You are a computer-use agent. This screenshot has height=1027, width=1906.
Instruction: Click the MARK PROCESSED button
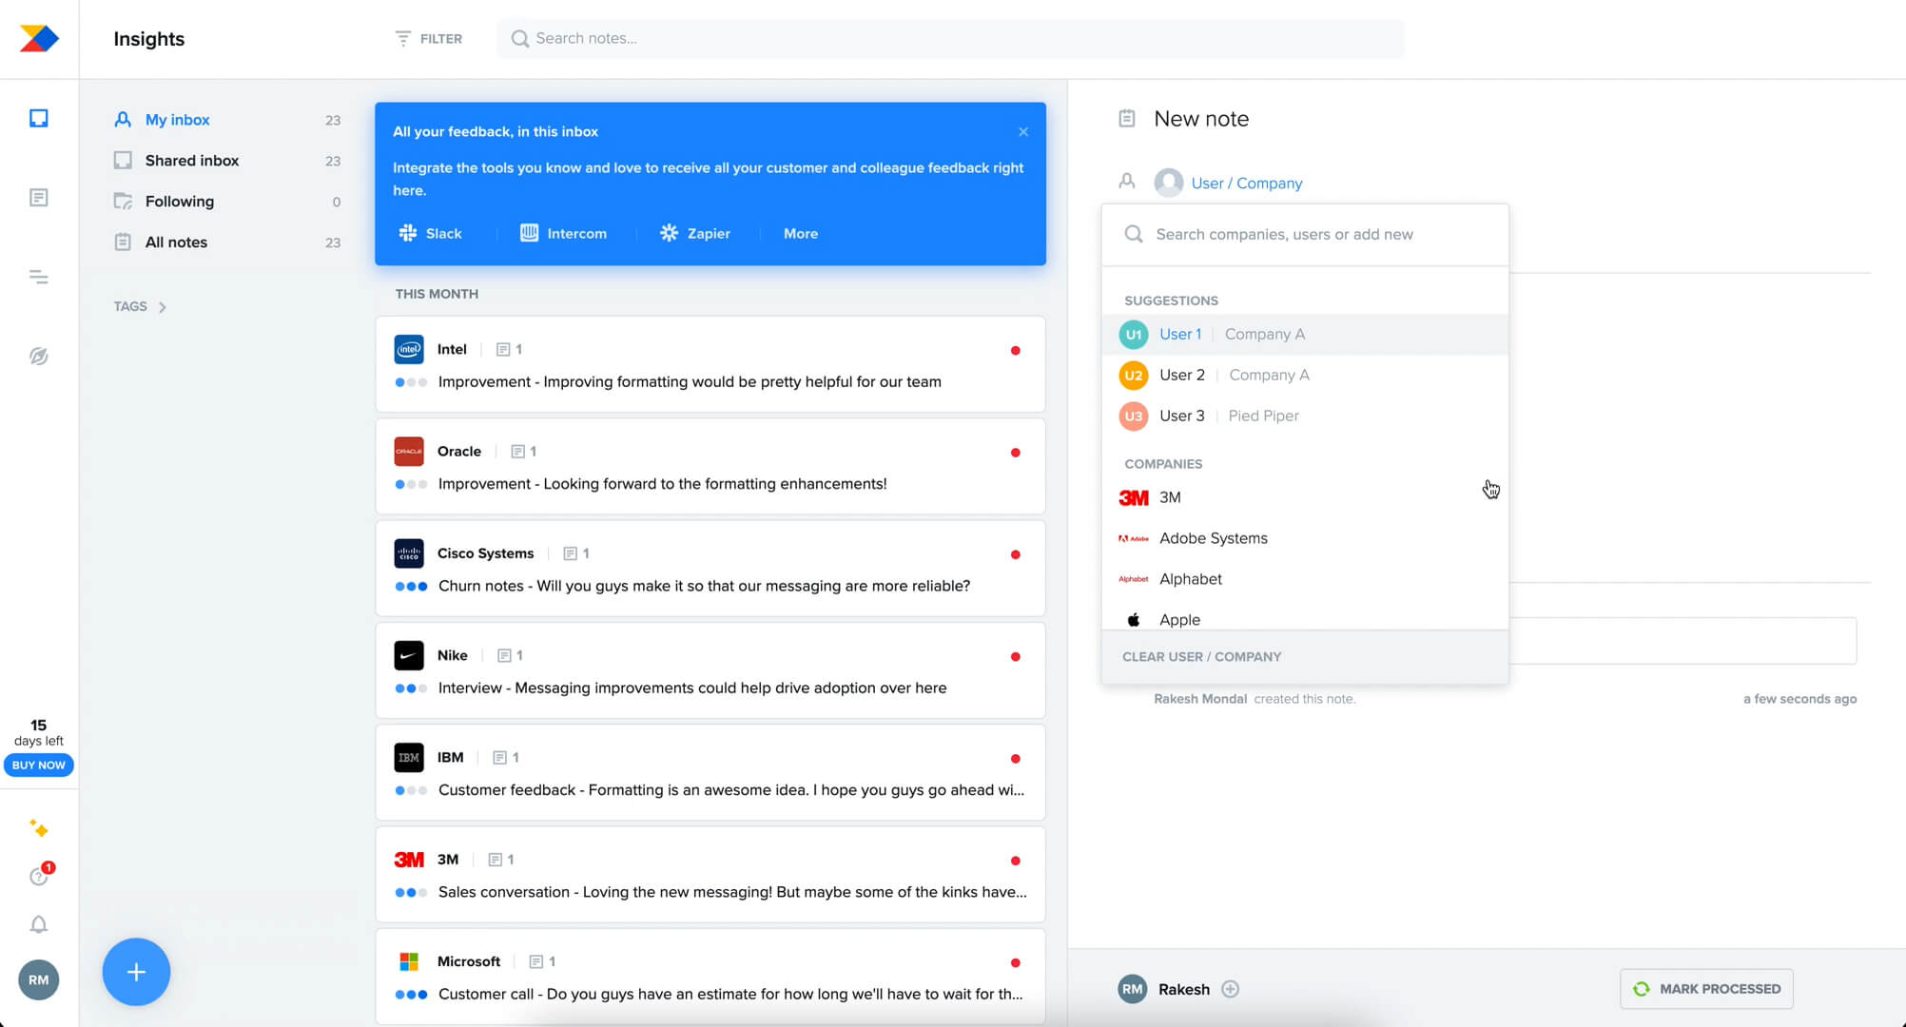[1705, 989]
